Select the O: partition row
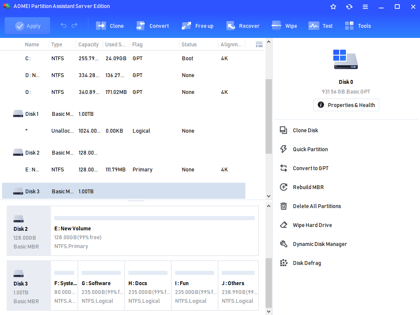Image resolution: width=420 pixels, height=315 pixels. (124, 92)
